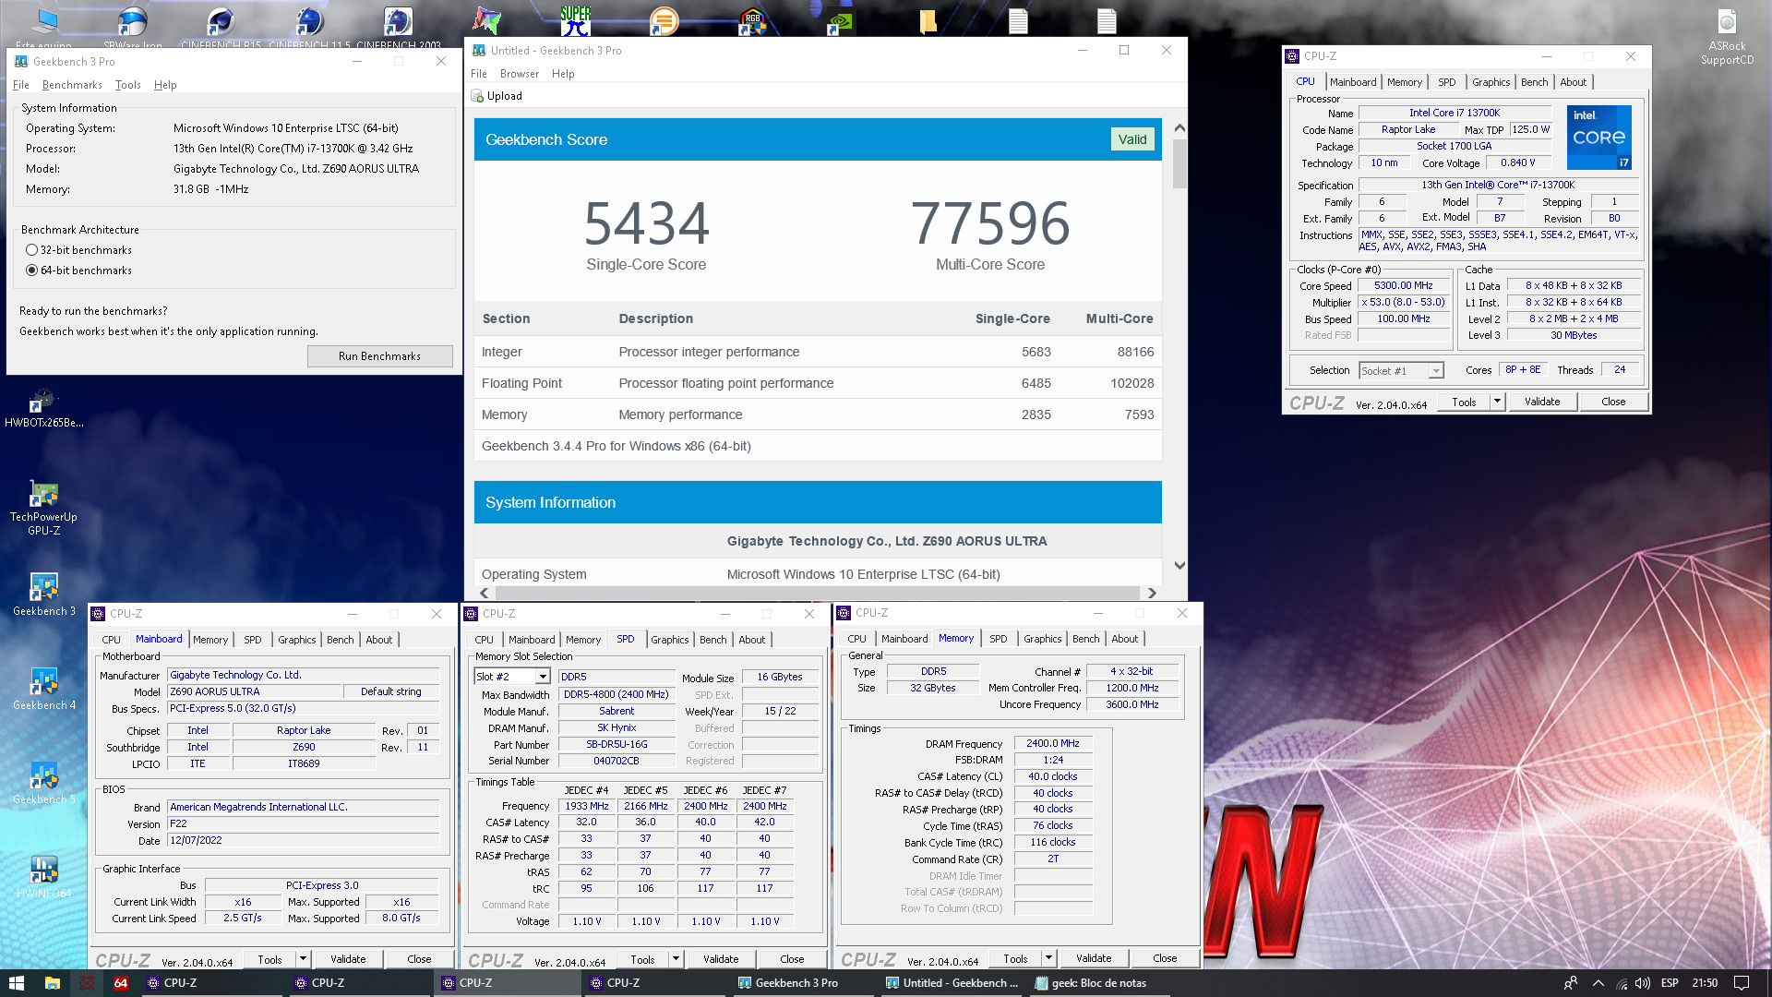The height and width of the screenshot is (997, 1772).
Task: Switch to Graphics tab in CPU-Z Mainboard window
Action: [296, 640]
